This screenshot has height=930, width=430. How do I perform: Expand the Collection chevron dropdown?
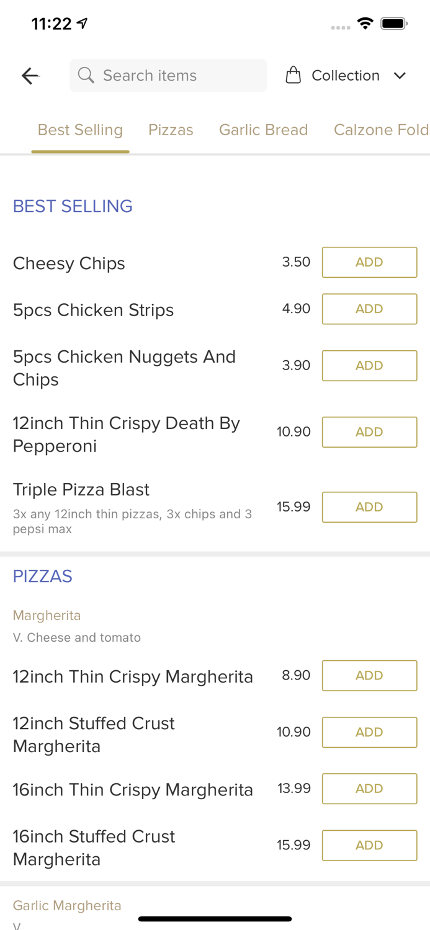tap(400, 76)
